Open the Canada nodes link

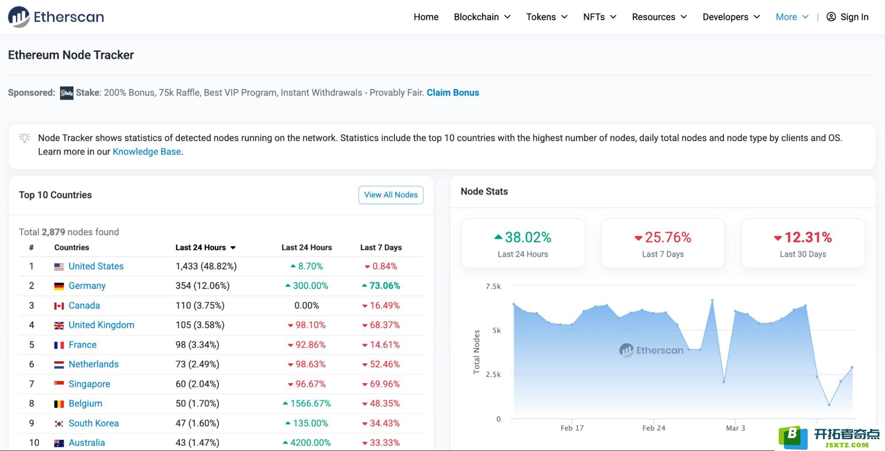84,305
